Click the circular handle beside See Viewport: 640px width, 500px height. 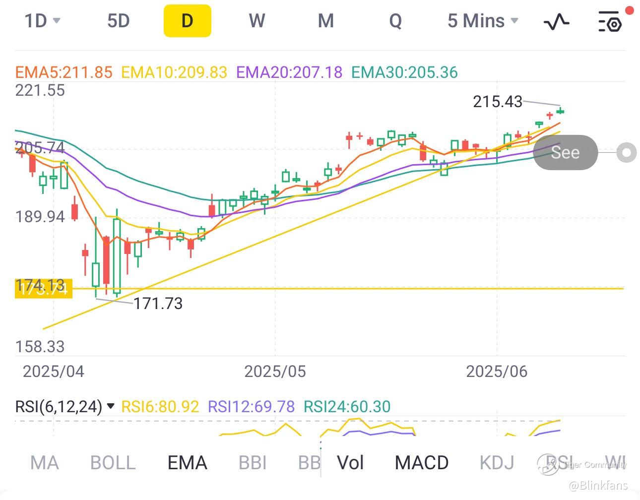[626, 153]
